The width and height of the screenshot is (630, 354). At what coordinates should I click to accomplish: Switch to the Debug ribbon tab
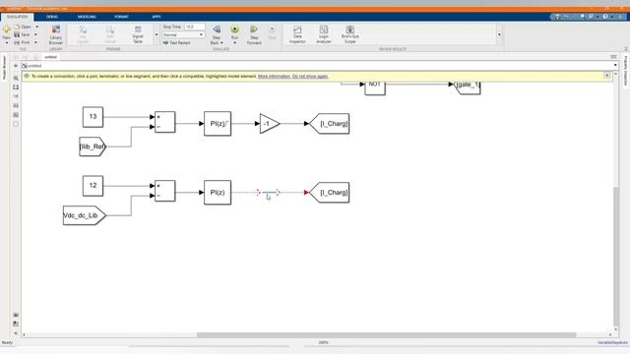click(52, 17)
